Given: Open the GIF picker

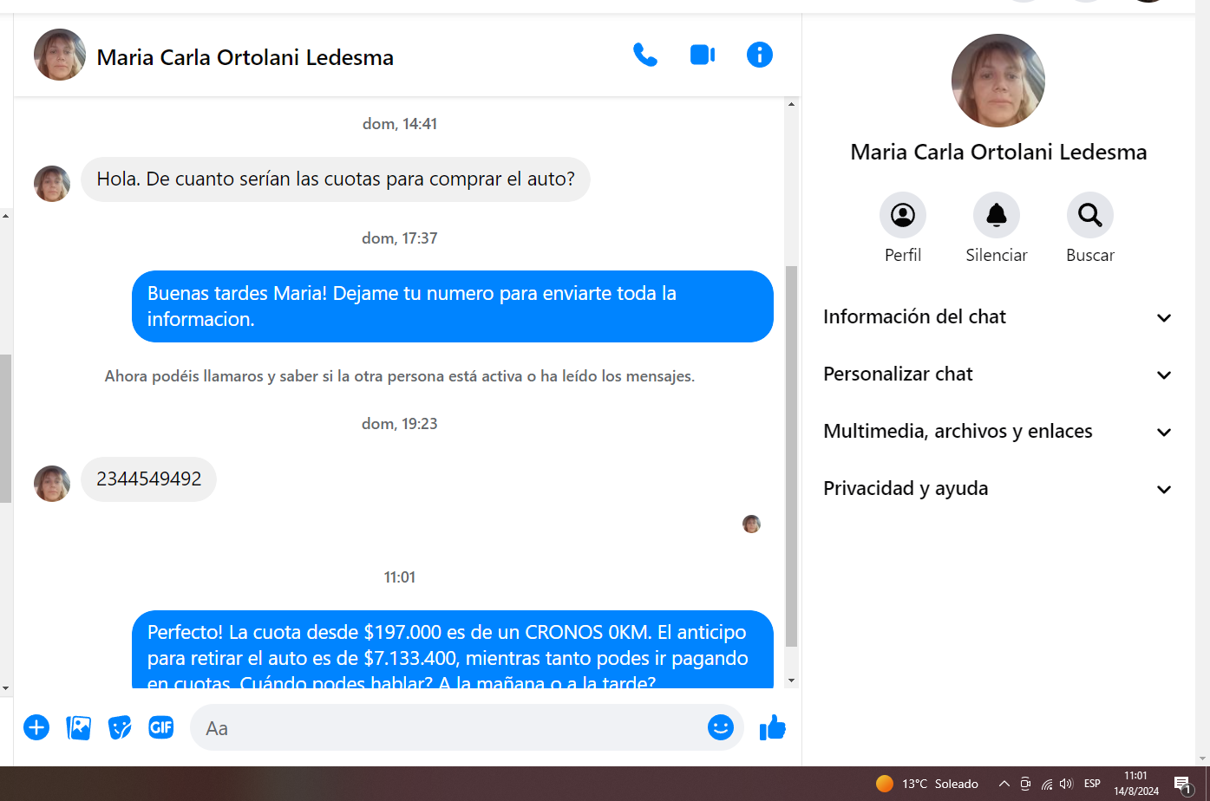Looking at the screenshot, I should point(161,727).
